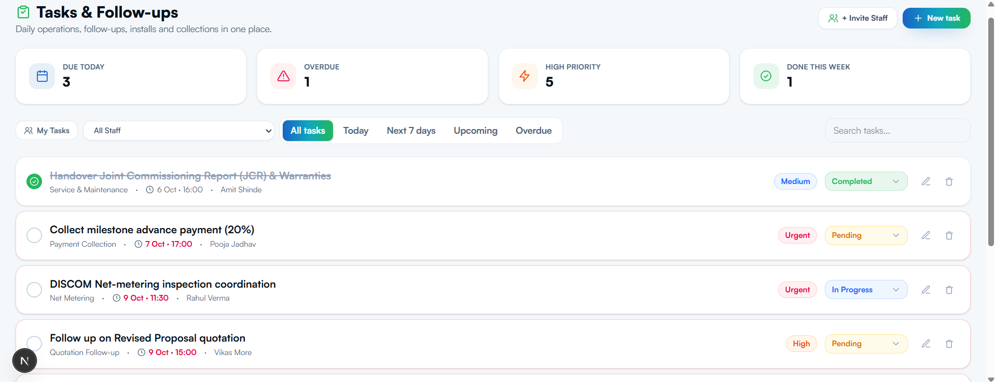The width and height of the screenshot is (995, 382).
Task: Click the Quotation Follow-up category label
Action: click(x=85, y=352)
